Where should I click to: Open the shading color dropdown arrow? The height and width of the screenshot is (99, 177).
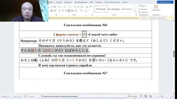click(x=84, y=11)
